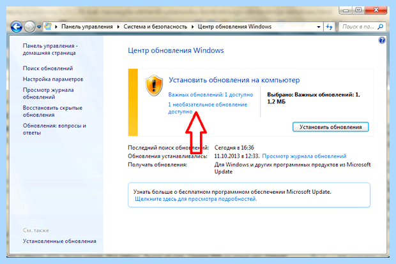
Task: Select Система и безопасность breadcrumb
Action: (155, 27)
